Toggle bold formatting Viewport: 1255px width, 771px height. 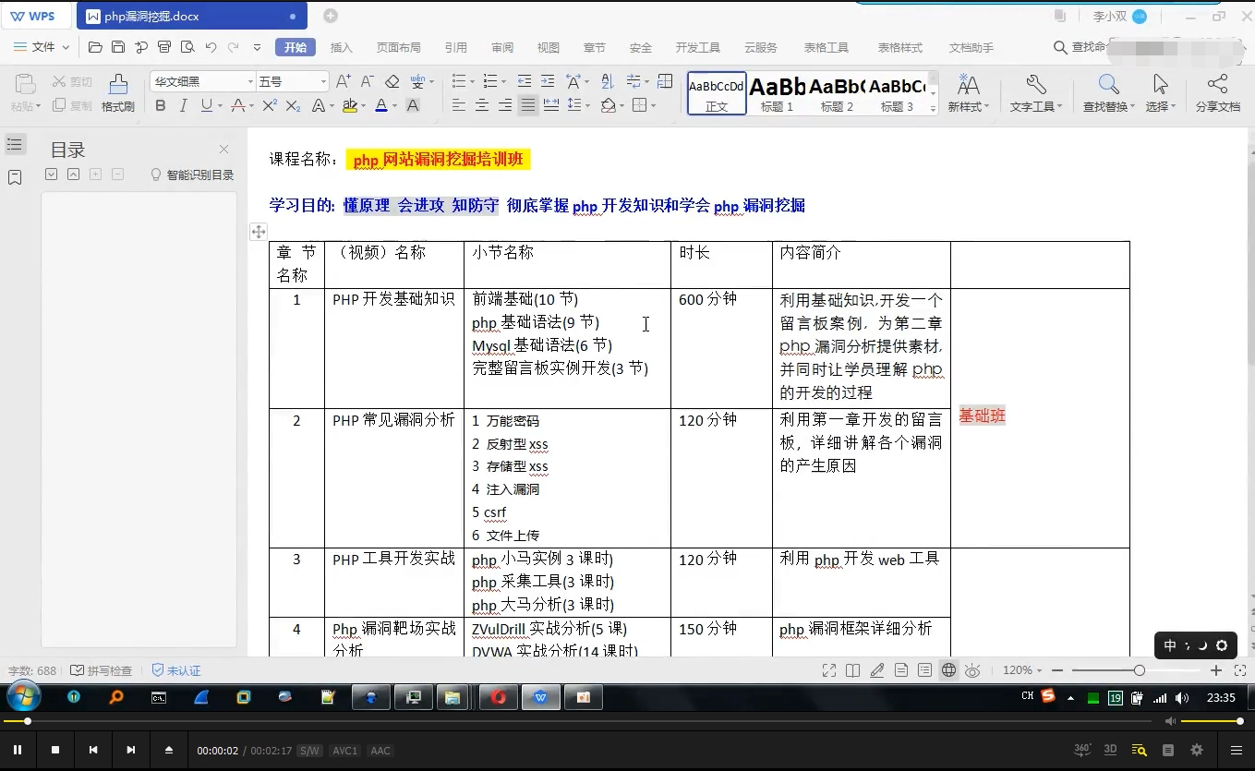[x=160, y=106]
